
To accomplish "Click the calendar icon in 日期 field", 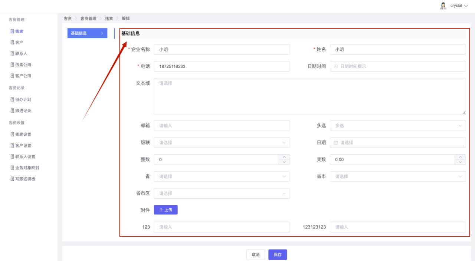I will pyautogui.click(x=336, y=143).
